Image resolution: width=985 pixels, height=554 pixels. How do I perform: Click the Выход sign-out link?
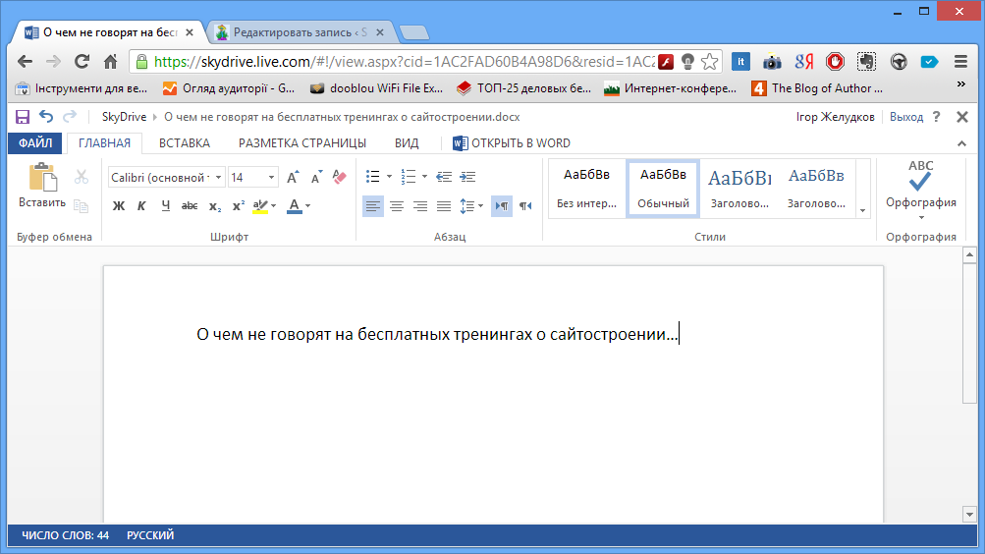click(x=905, y=117)
